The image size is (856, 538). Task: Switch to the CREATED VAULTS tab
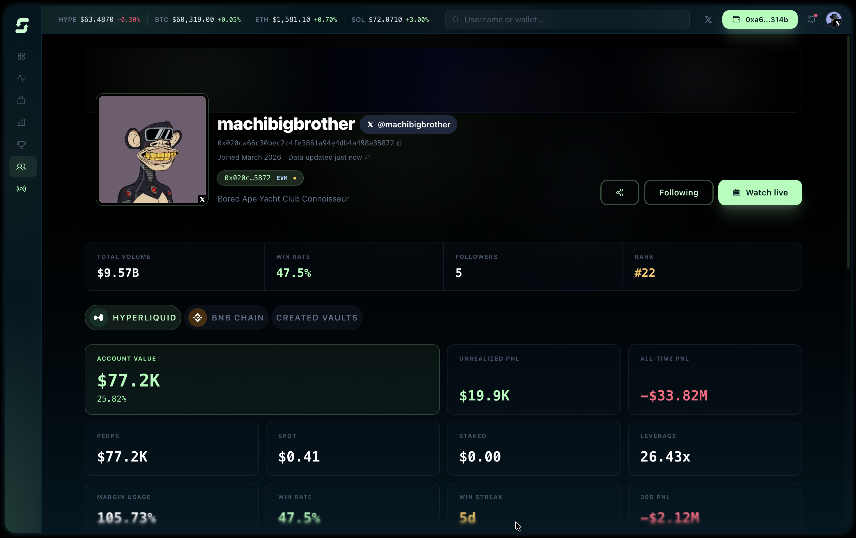click(x=317, y=318)
